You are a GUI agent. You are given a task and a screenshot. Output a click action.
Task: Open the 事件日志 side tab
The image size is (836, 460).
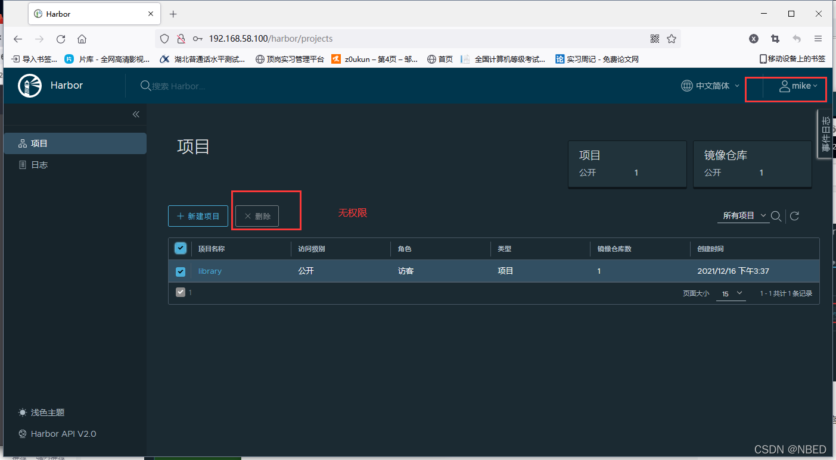[826, 133]
